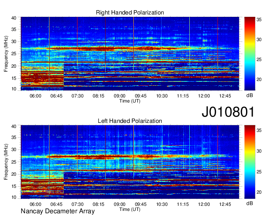Image resolution: width=266 pixels, height=216 pixels.
Task: Click the 25 frequency tick of Right Handed plot
Action: click(14, 54)
